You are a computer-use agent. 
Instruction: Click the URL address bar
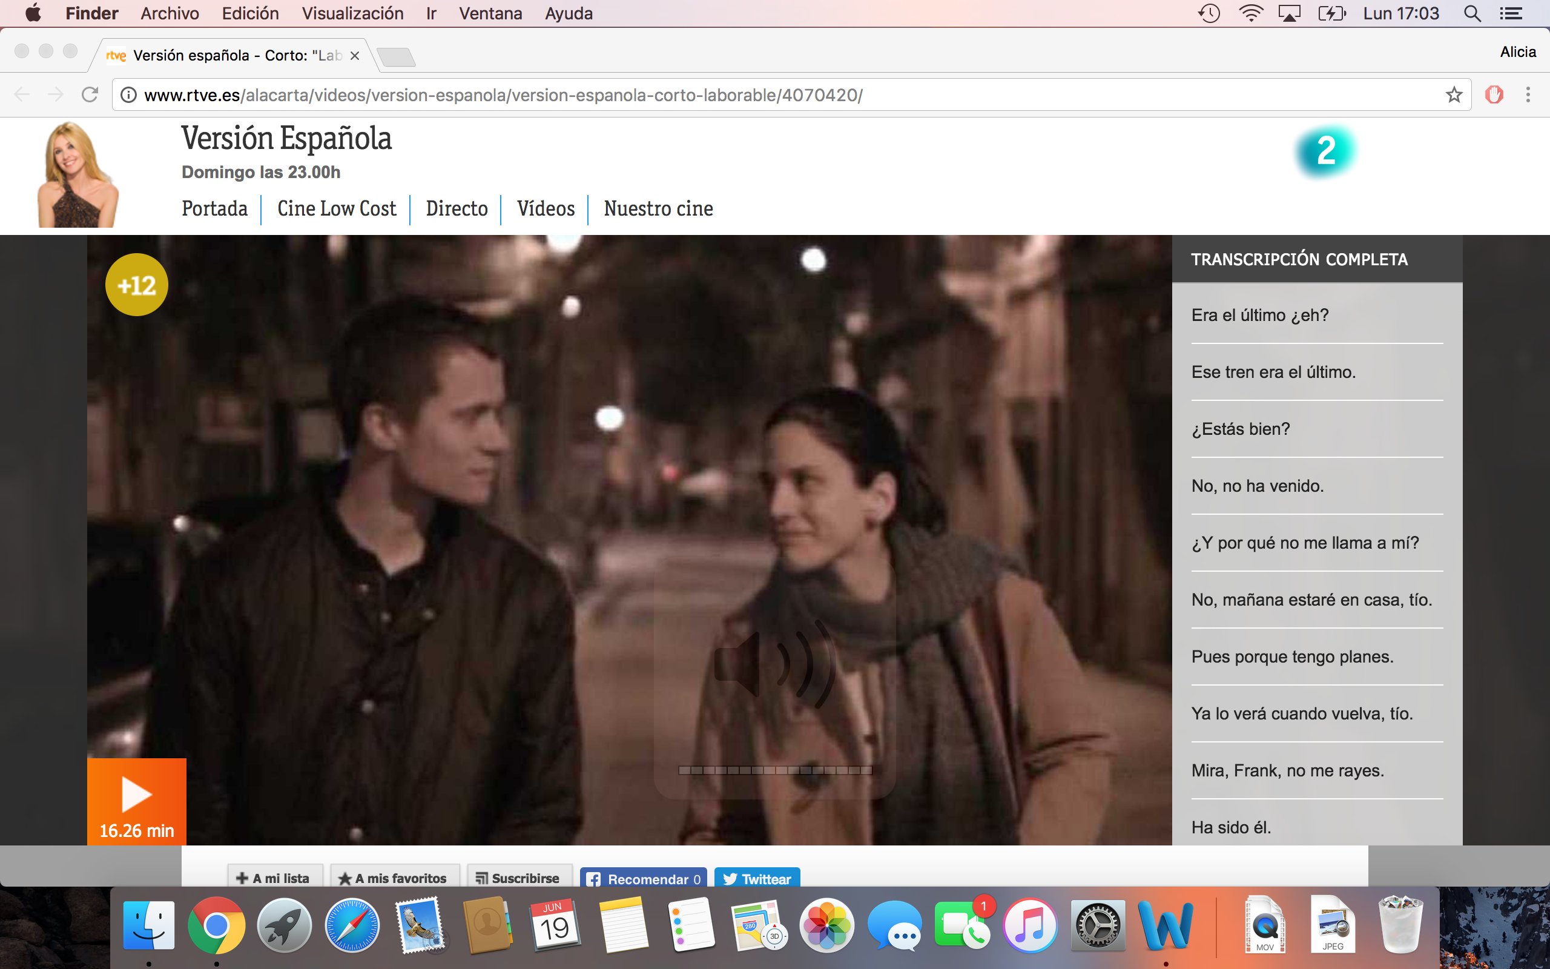tap(792, 95)
